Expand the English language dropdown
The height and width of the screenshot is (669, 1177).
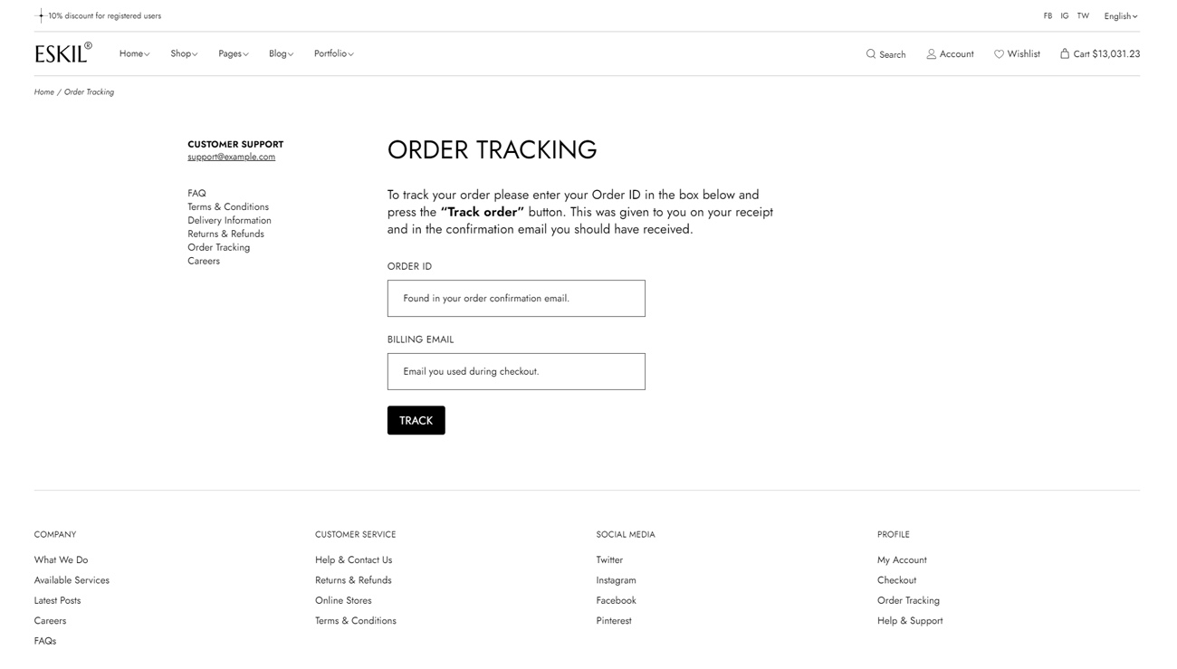click(1120, 16)
